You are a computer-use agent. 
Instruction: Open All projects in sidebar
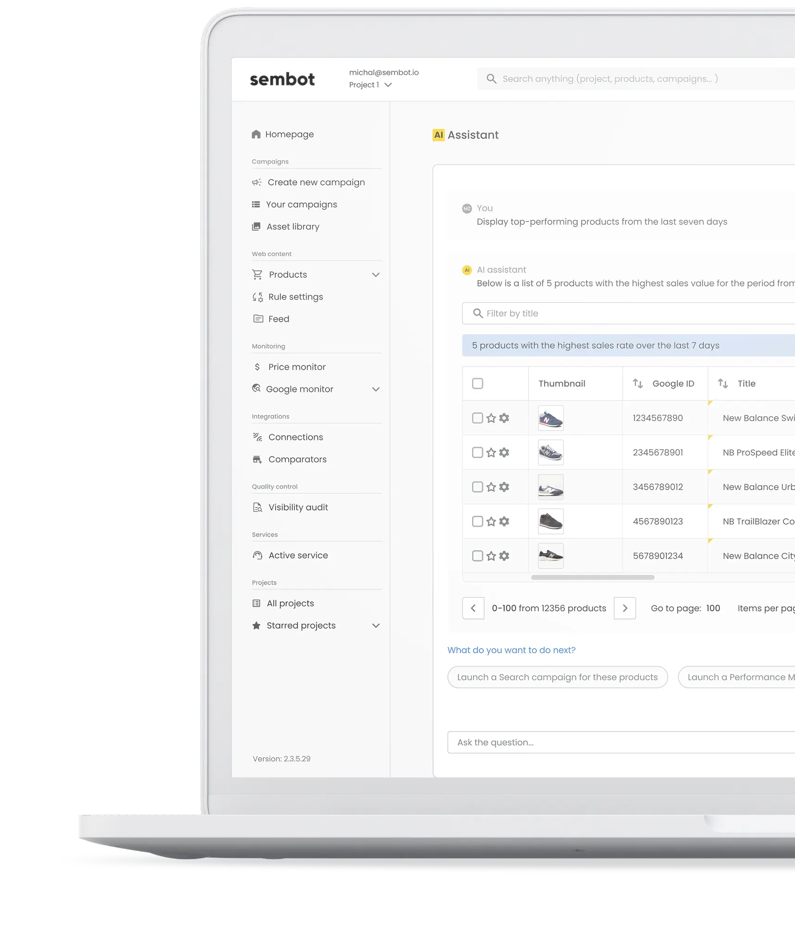click(283, 603)
